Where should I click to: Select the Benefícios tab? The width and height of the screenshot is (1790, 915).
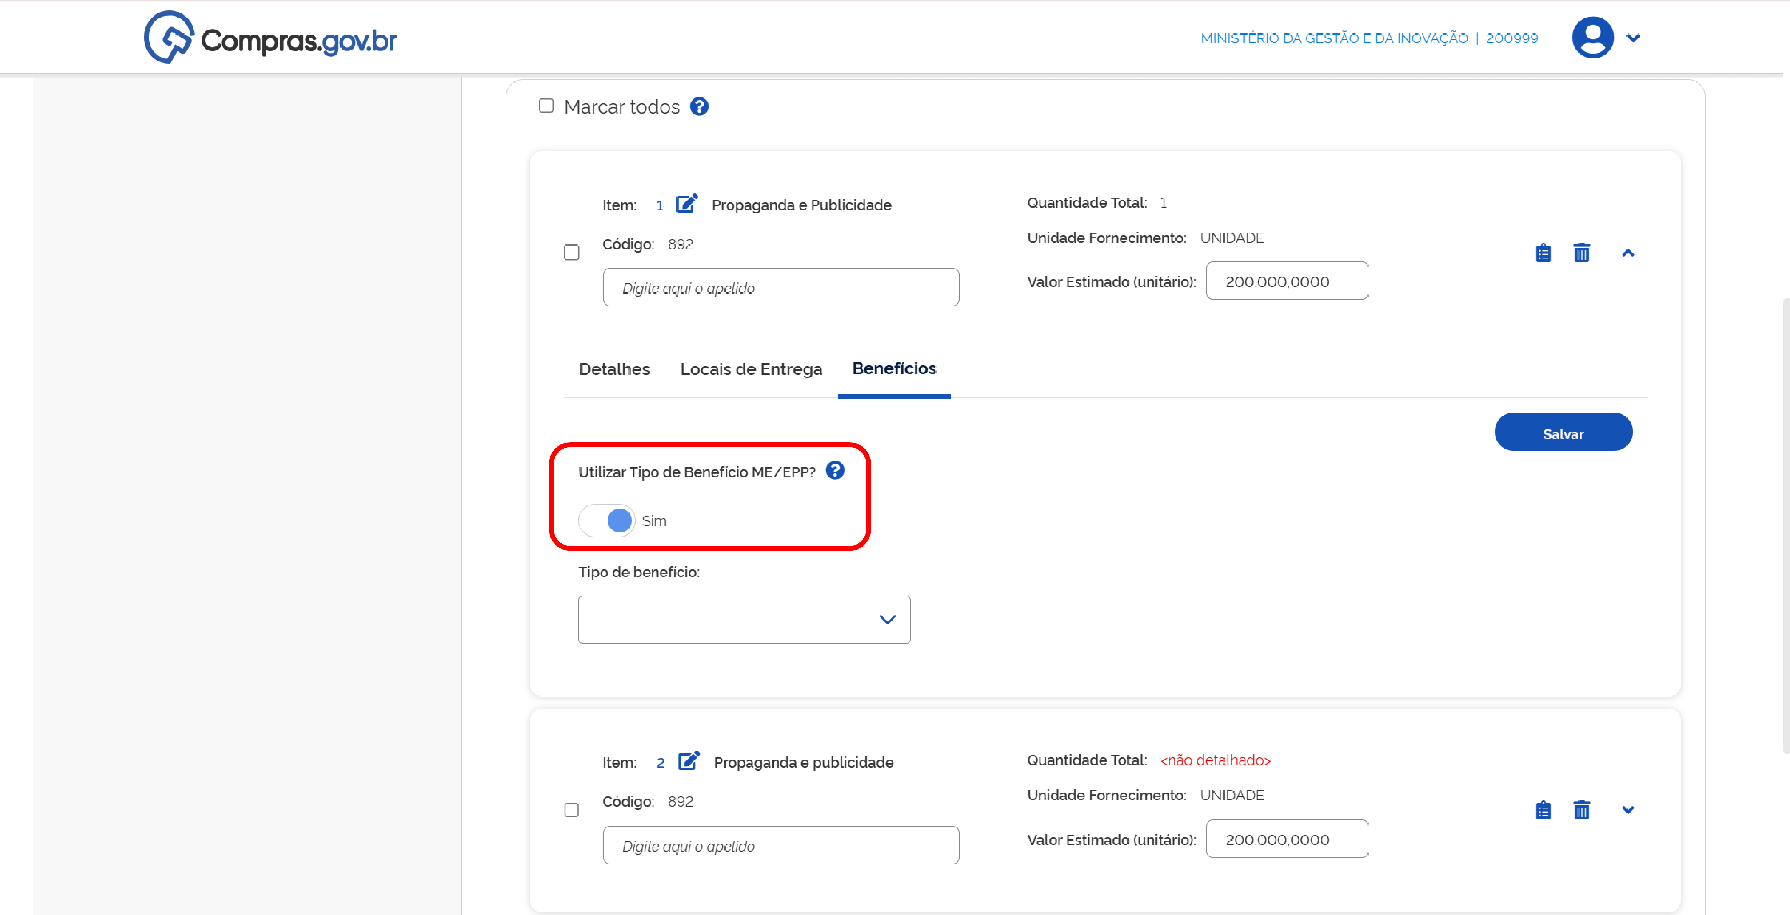(894, 368)
